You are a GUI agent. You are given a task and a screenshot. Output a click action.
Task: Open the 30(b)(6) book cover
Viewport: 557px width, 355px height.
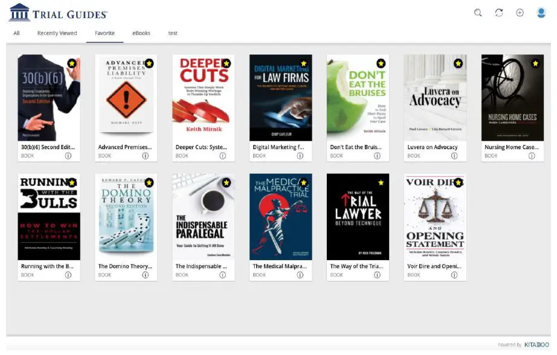point(49,98)
